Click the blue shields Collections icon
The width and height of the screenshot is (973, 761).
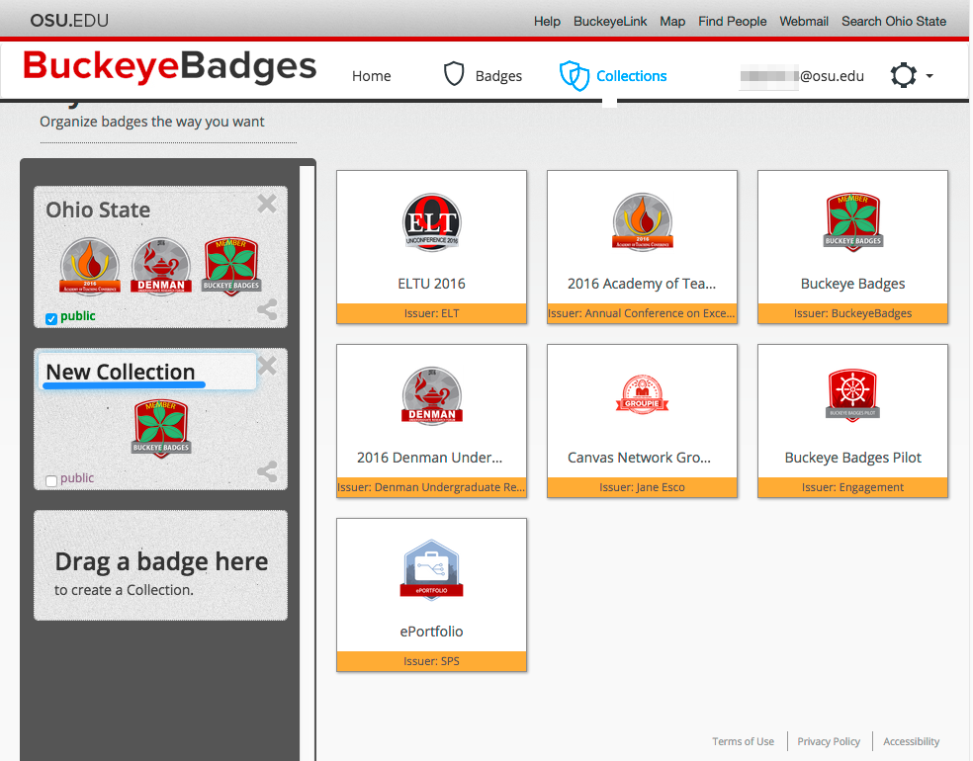pyautogui.click(x=574, y=76)
